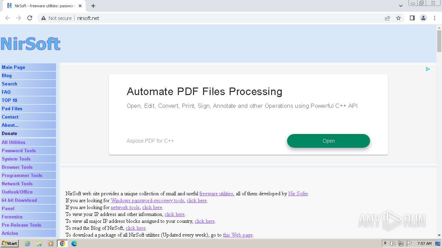Image resolution: width=442 pixels, height=248 pixels.
Task: Select Chrome icon in taskbar
Action: [x=63, y=244]
